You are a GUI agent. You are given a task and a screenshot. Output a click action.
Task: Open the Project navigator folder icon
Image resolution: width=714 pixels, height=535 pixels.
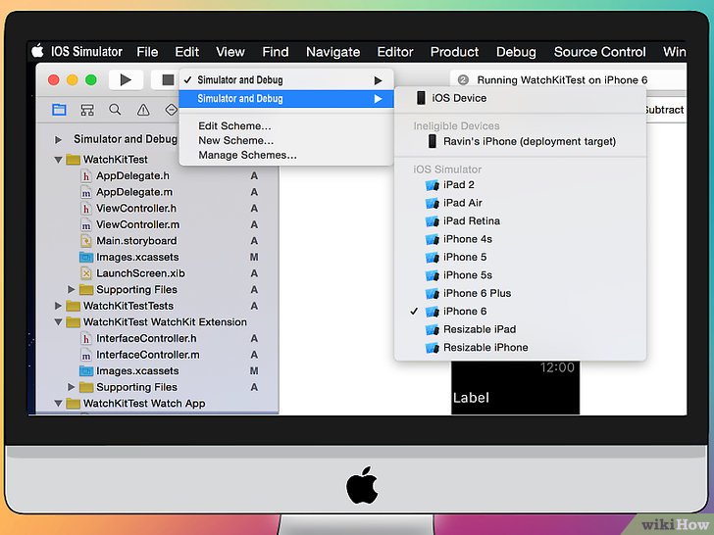coord(59,110)
